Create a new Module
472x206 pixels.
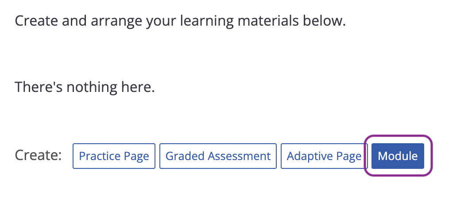pos(398,156)
